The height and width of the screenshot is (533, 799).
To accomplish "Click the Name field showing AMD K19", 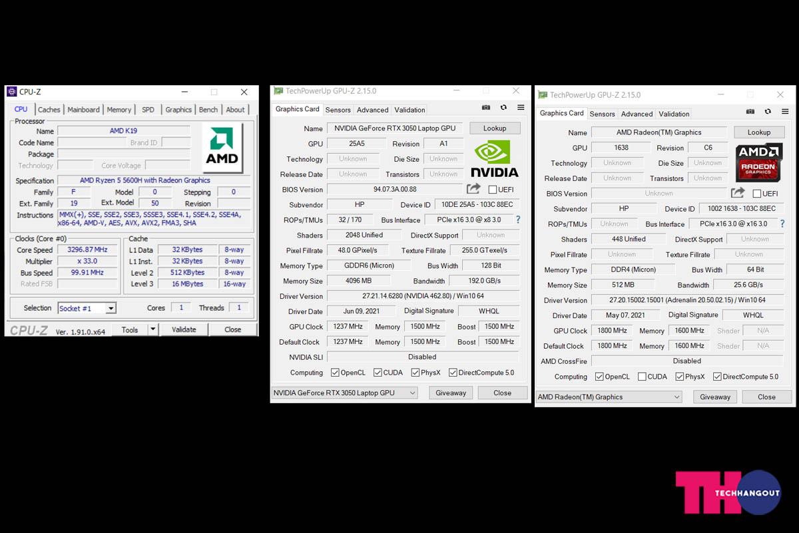I will [124, 131].
